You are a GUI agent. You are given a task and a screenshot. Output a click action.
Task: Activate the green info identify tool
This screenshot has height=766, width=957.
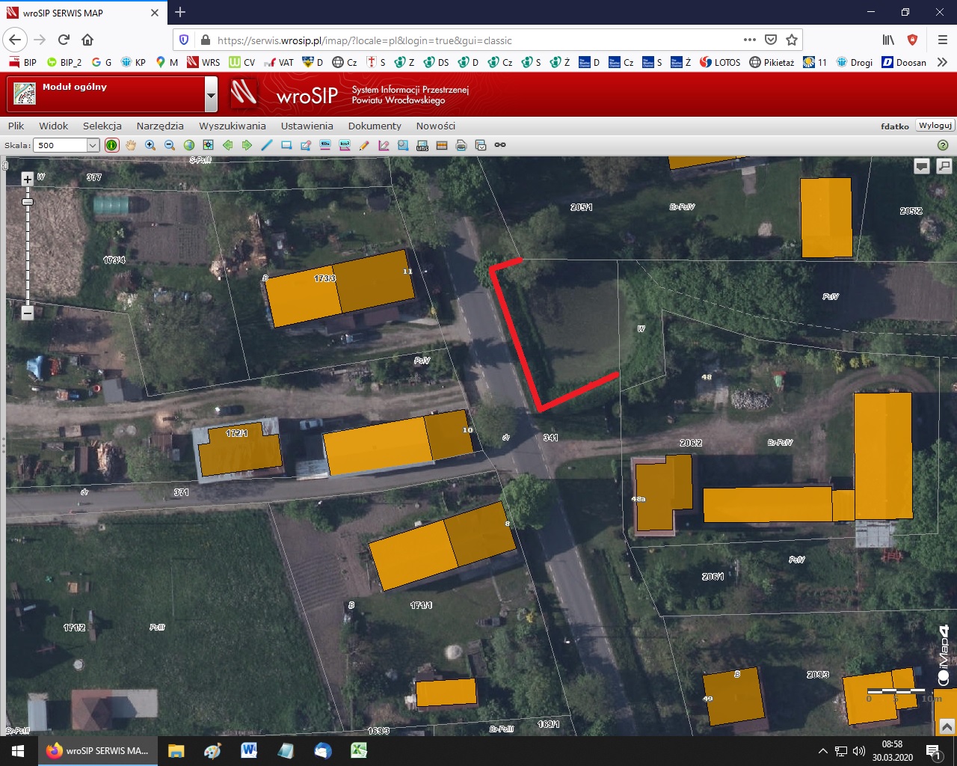pos(111,145)
